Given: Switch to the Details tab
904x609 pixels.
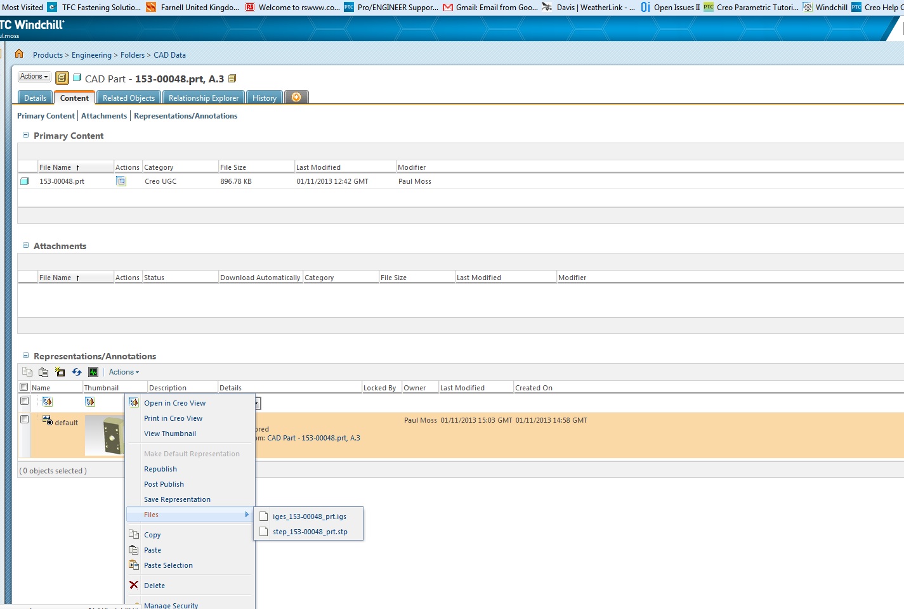Looking at the screenshot, I should point(35,98).
